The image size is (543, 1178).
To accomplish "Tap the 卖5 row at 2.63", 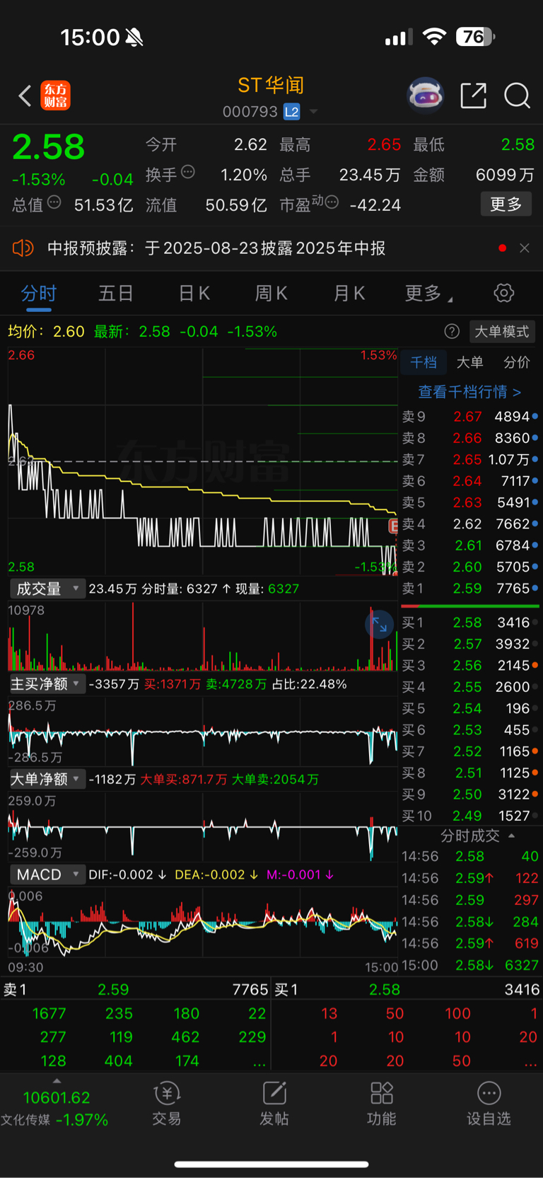I will (x=470, y=502).
